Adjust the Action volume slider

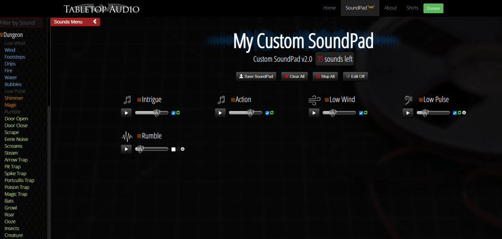point(246,113)
